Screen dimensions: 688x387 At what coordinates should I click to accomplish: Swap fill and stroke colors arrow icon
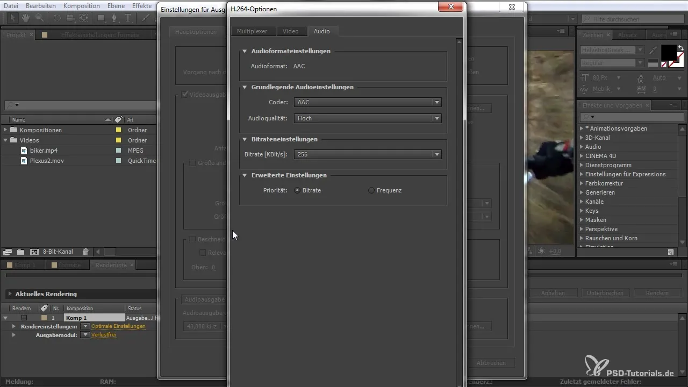click(x=680, y=47)
